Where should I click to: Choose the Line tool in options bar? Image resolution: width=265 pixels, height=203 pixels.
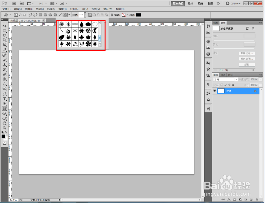click(60, 15)
